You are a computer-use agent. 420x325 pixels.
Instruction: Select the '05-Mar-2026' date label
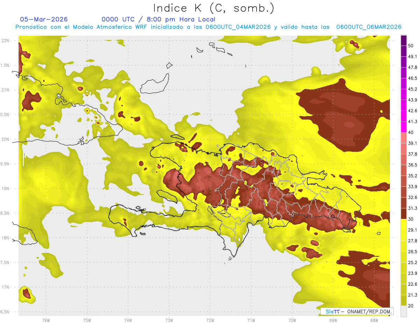pos(44,19)
